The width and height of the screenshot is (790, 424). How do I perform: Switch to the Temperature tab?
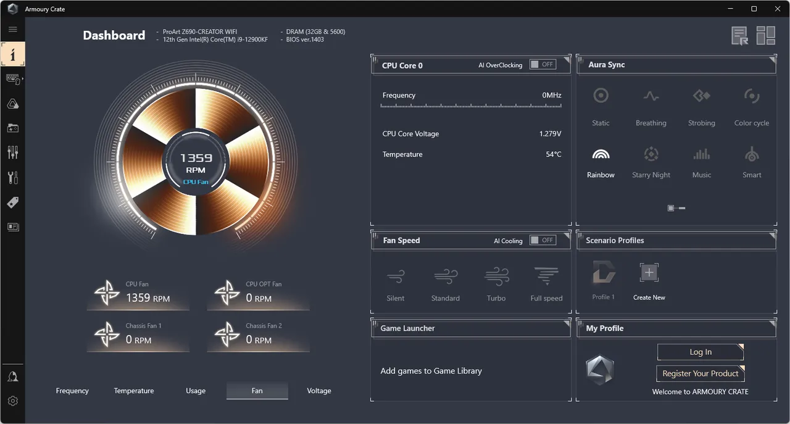134,391
